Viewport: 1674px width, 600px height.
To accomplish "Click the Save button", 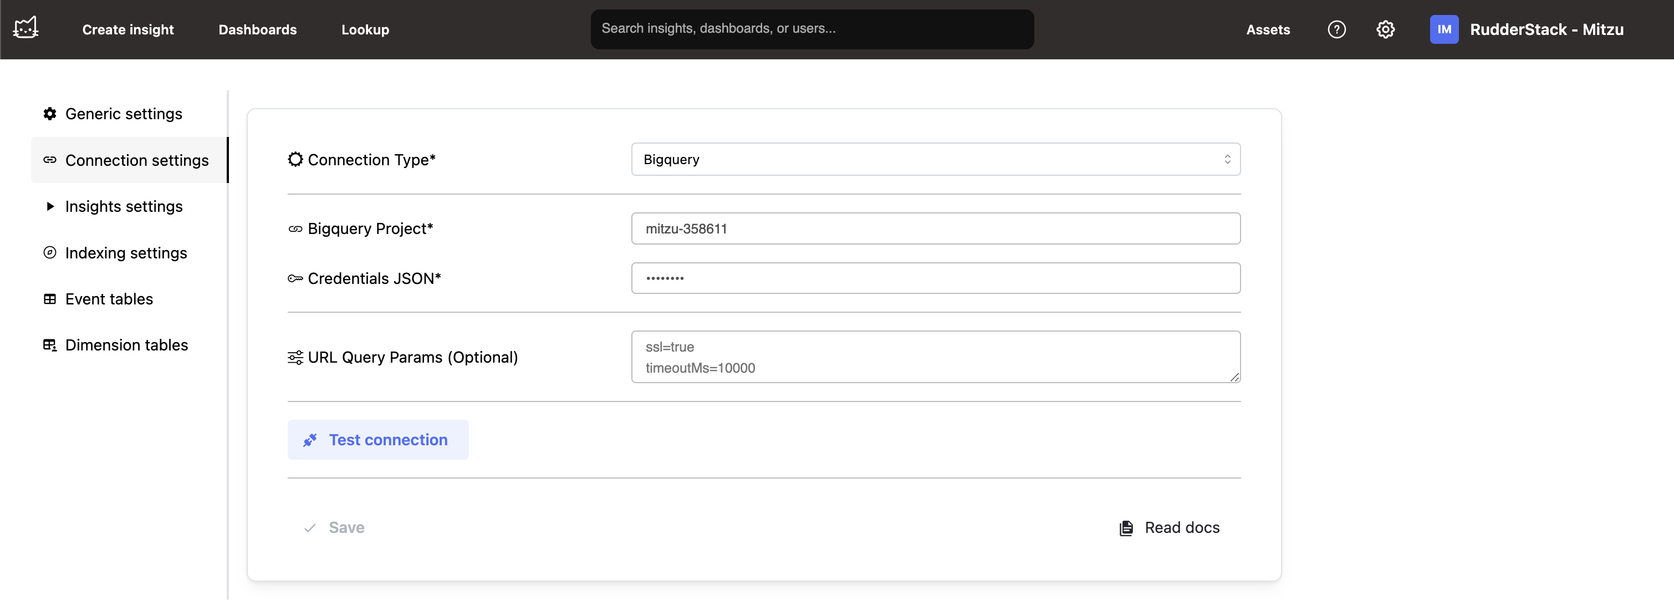I will click(x=334, y=528).
